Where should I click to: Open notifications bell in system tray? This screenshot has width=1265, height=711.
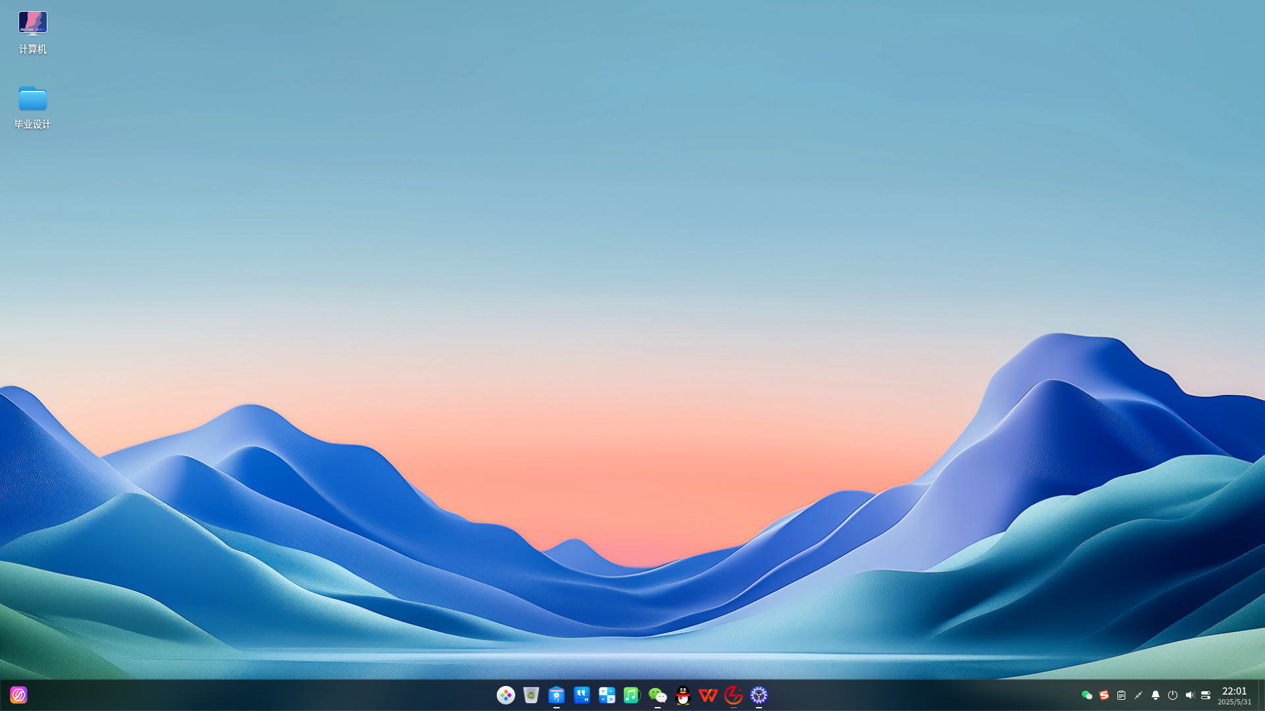[1156, 695]
